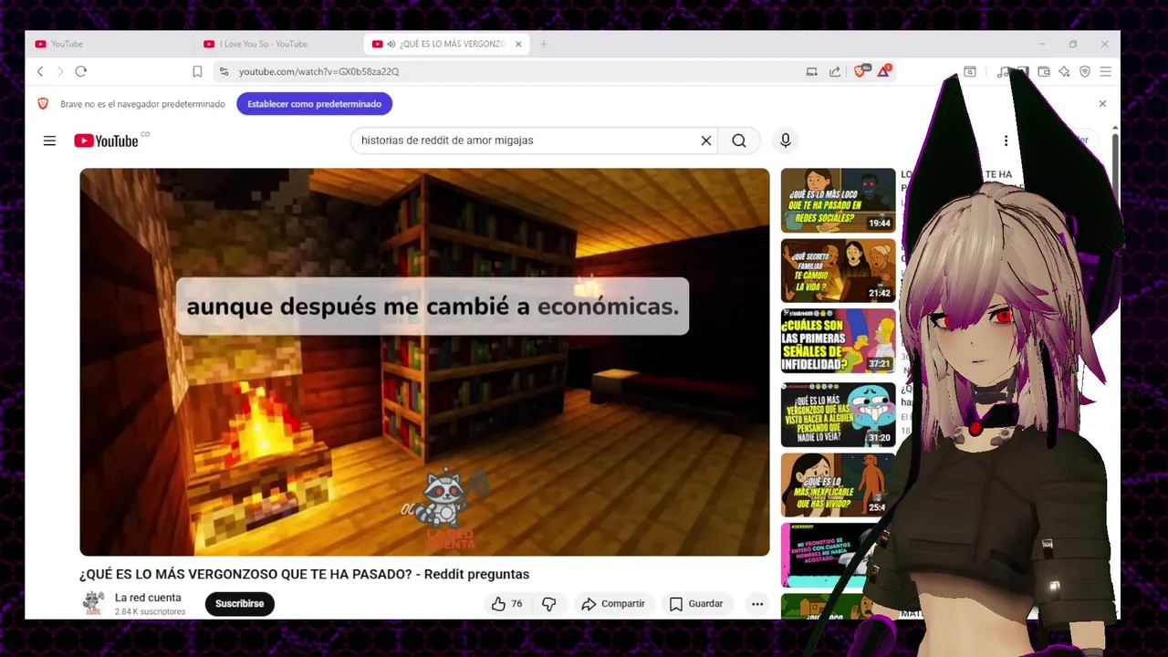Click the 2.84 K suscriptores text
Screen dimensions: 1168x657
150,611
